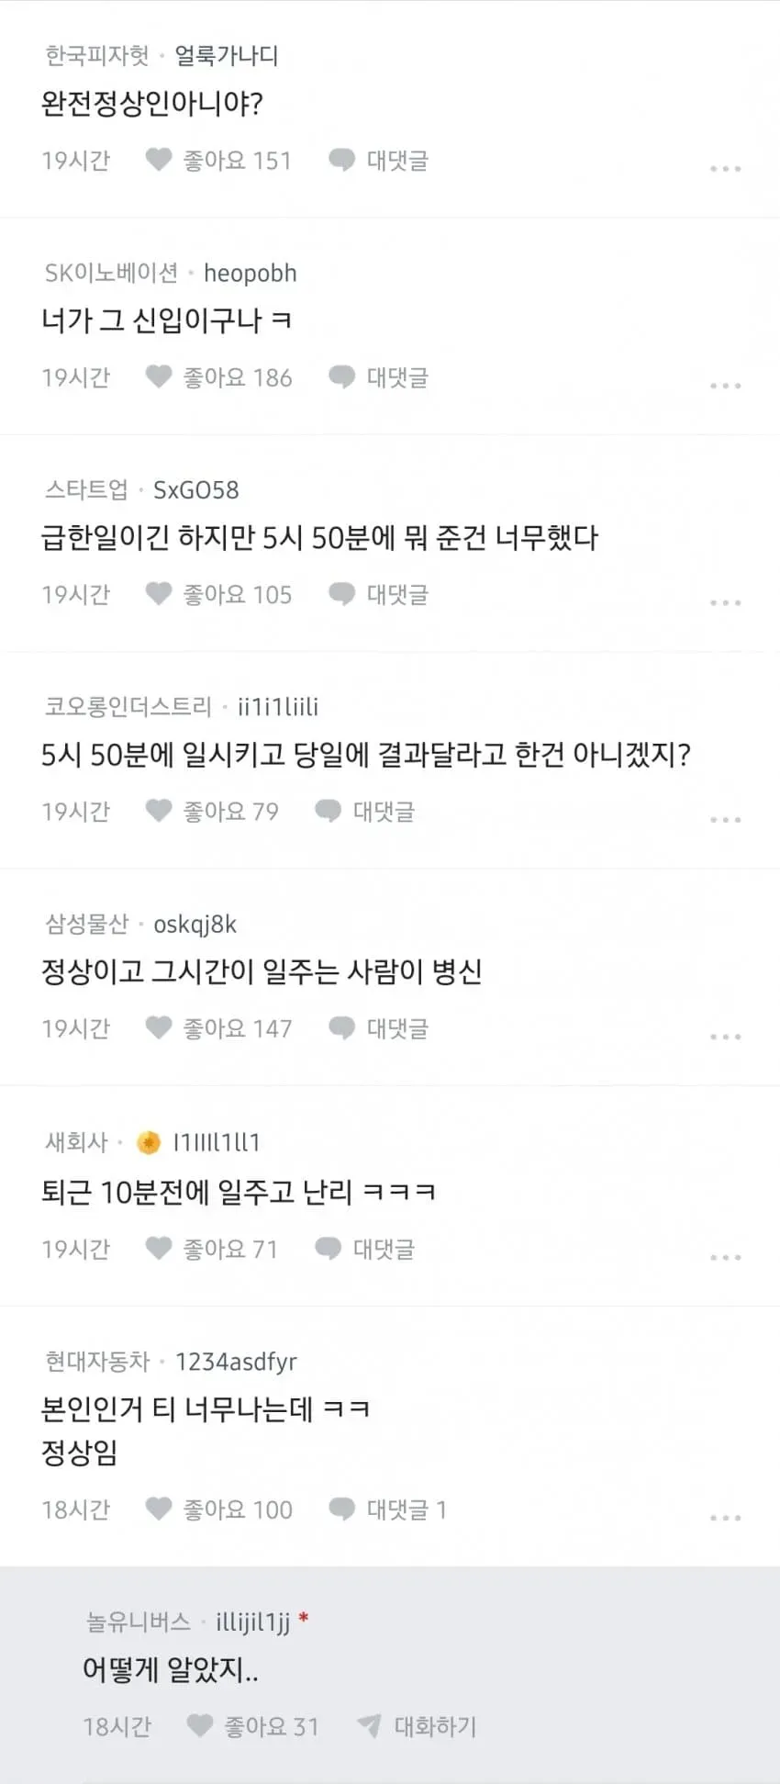Open more options for 한국피자헛 comment
Screen dimensions: 780x1784
725,168
